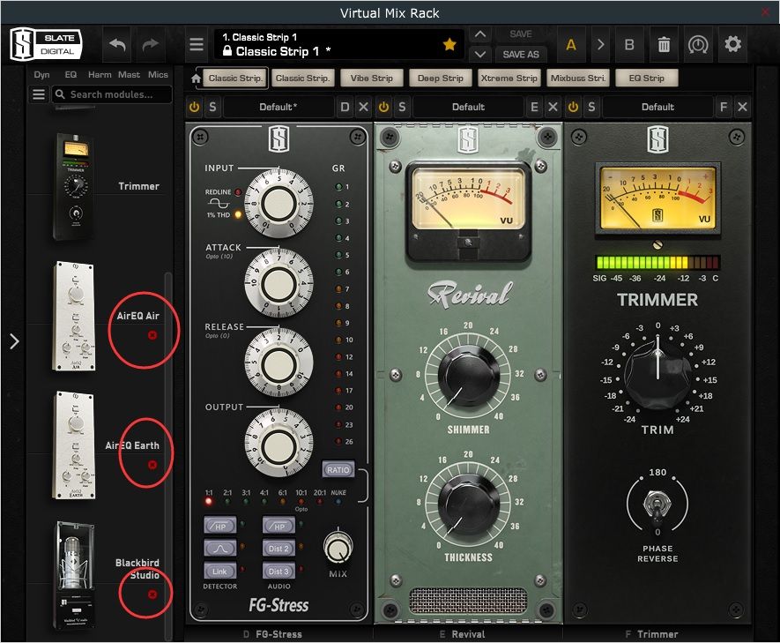
Task: Toggle the favorite star for Classic Strip 1
Action: pos(449,45)
